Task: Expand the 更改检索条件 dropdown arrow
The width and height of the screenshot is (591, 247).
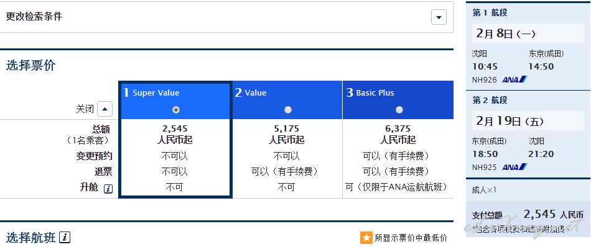Action: click(439, 17)
